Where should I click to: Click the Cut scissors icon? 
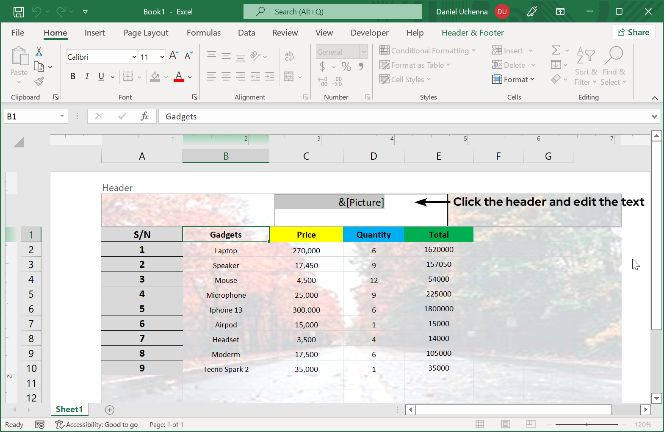pos(39,52)
